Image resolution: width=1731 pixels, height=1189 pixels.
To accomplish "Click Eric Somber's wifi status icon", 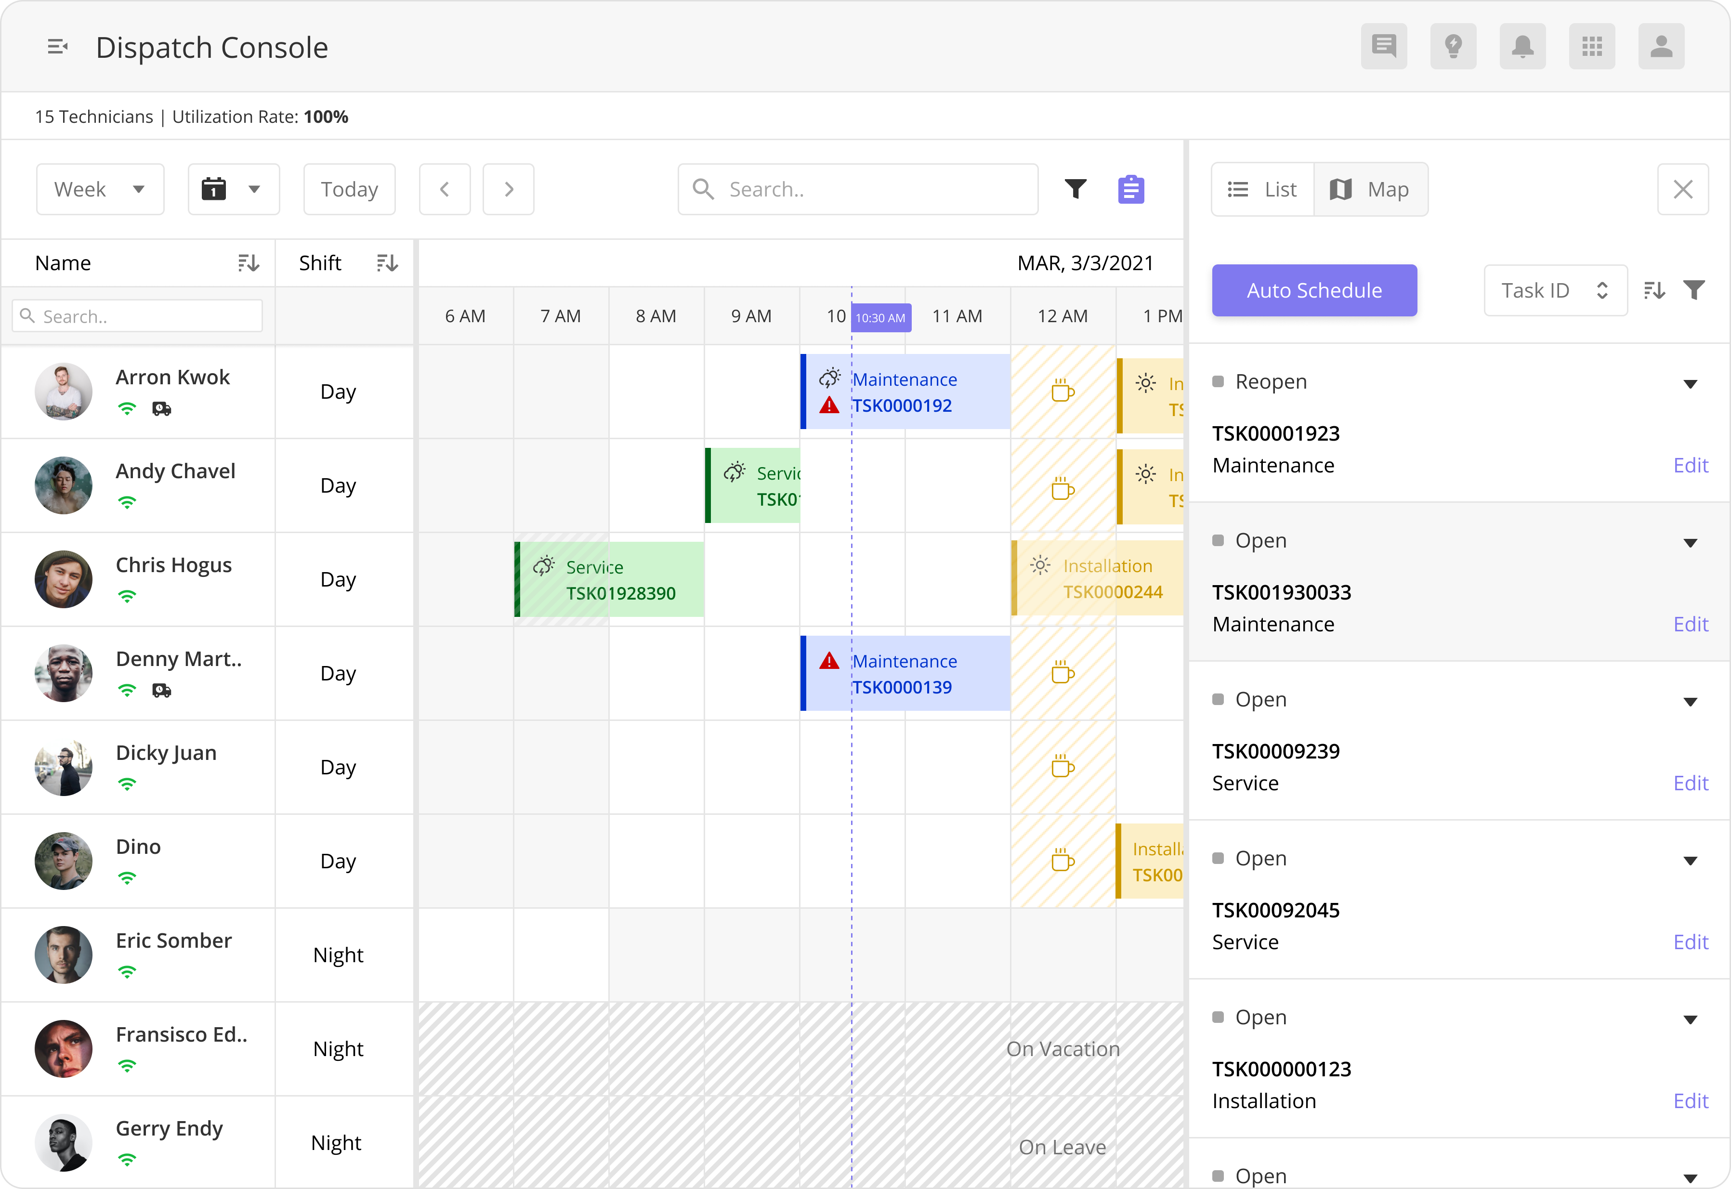I will (x=128, y=972).
